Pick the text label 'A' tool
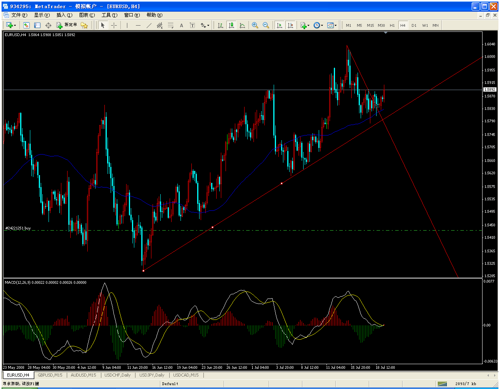 (181, 25)
